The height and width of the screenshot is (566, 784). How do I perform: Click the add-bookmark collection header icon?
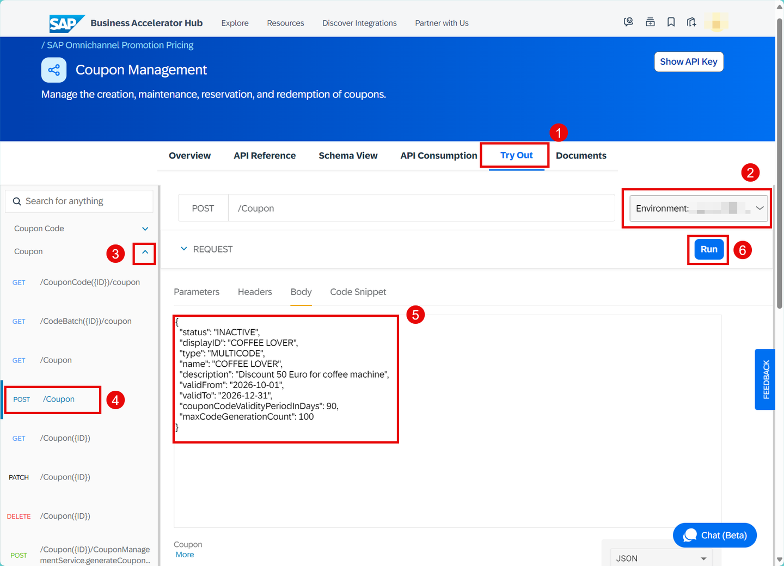pos(691,22)
